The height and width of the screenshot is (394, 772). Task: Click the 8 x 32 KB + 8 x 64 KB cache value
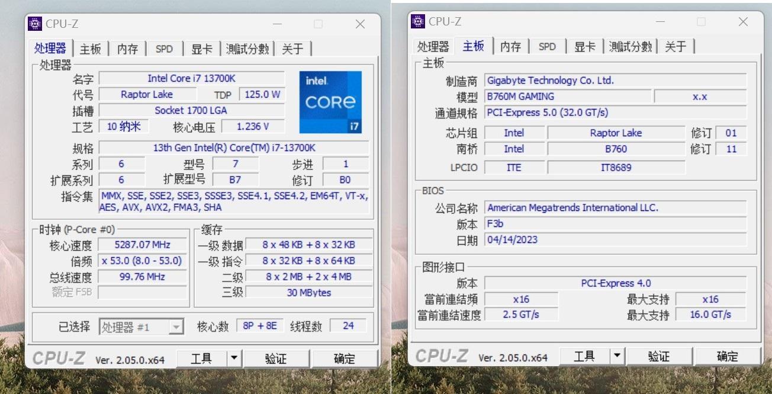tap(309, 261)
